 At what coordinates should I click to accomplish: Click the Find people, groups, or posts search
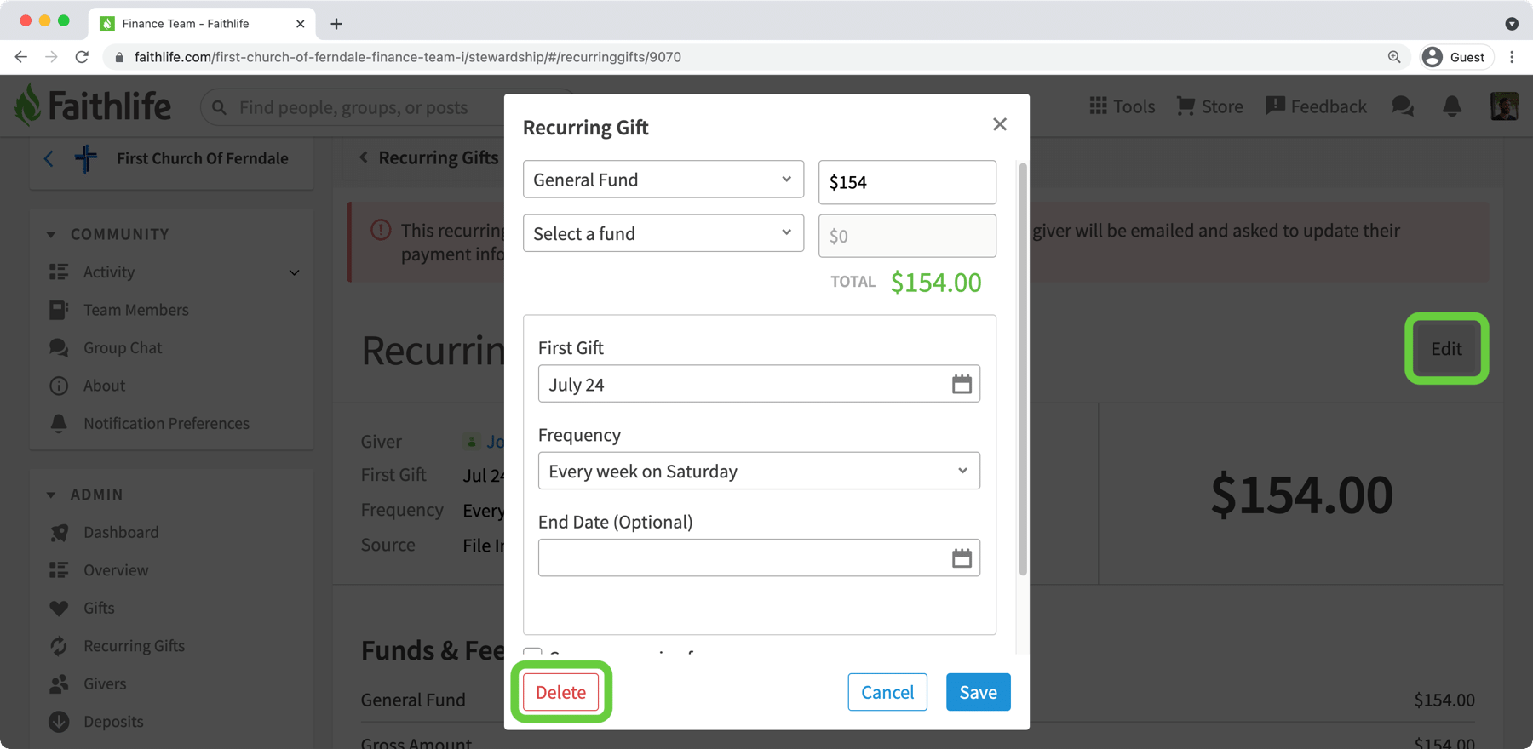click(x=353, y=108)
